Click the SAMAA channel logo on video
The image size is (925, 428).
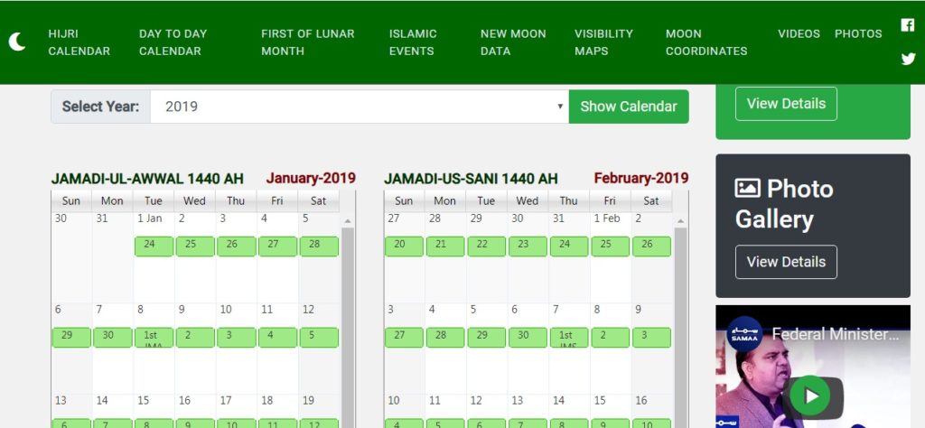pos(744,334)
